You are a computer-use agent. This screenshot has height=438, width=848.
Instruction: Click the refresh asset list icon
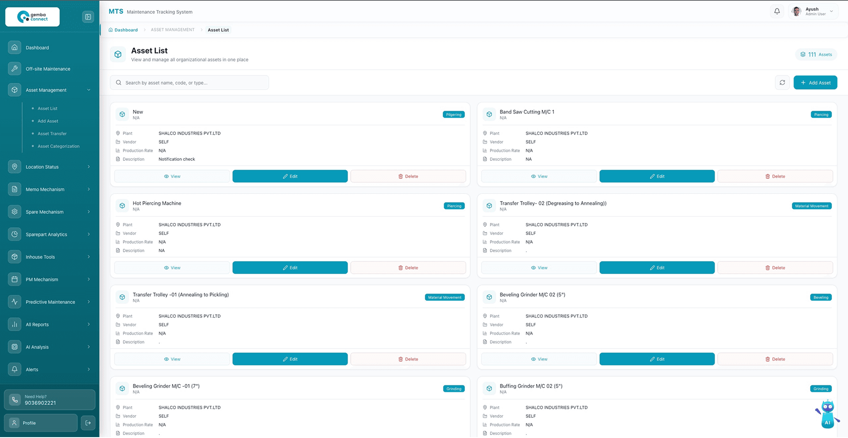782,83
